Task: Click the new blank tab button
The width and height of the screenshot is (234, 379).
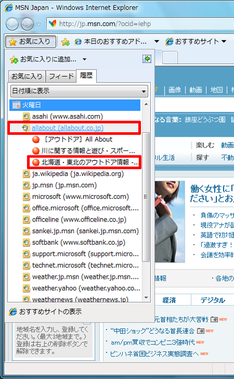Action: (170, 58)
